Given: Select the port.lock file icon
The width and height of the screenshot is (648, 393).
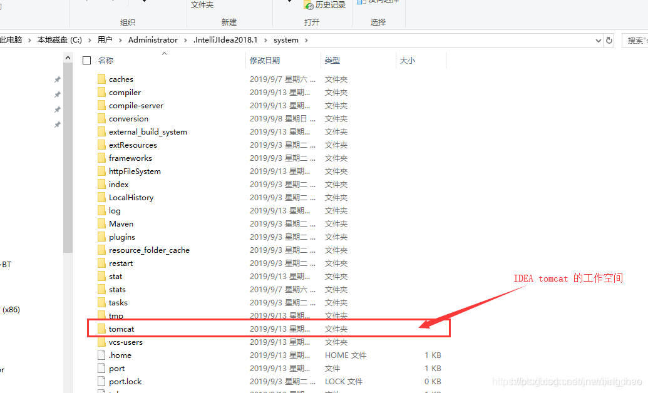Looking at the screenshot, I should [101, 382].
